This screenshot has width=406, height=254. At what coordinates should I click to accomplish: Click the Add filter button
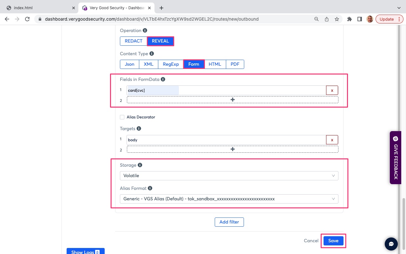point(229,222)
